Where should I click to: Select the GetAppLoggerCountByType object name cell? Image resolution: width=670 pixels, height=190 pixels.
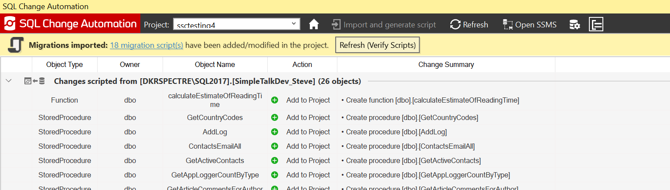pyautogui.click(x=215, y=175)
